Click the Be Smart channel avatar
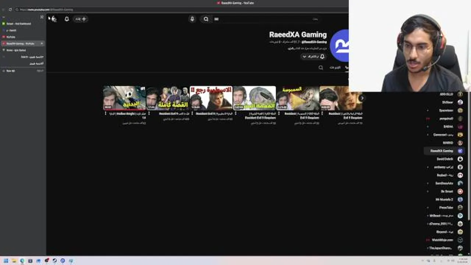Image resolution: width=471 pixels, height=265 pixels. 460,191
